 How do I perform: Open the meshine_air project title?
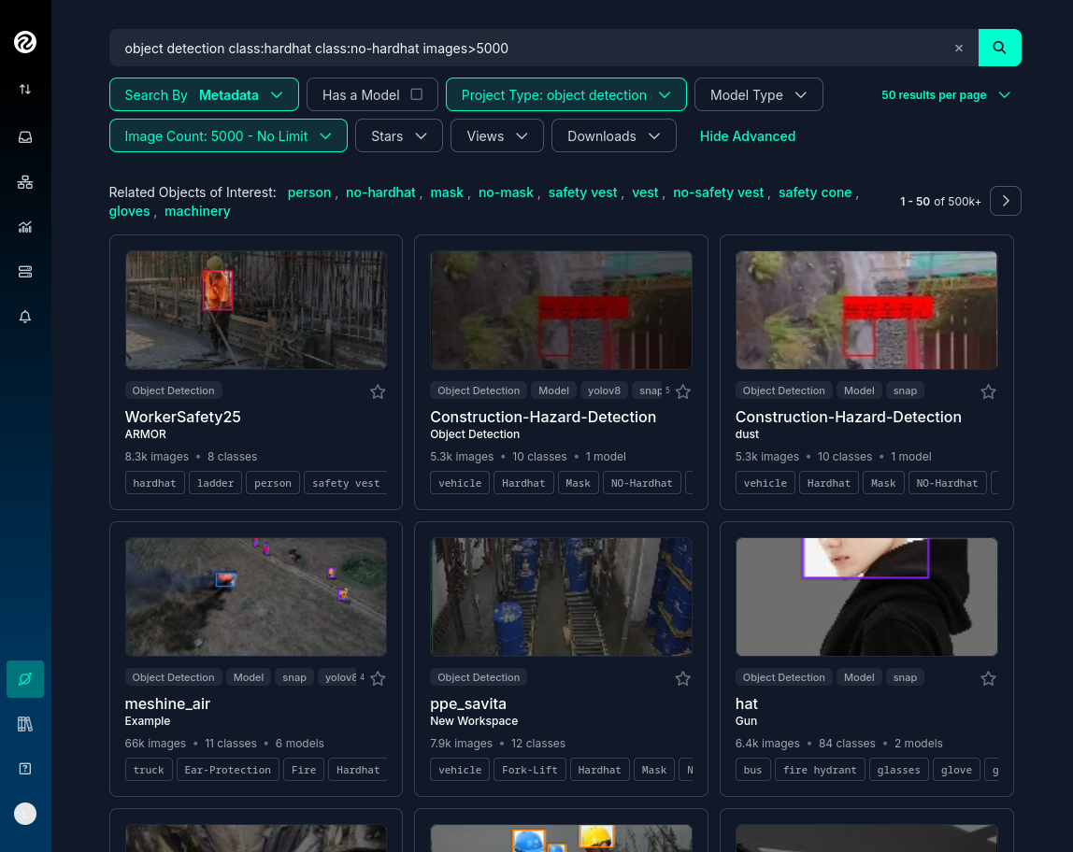click(167, 703)
